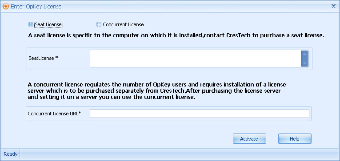Focus the SeatLicense text box
340x161 pixels.
[196, 59]
